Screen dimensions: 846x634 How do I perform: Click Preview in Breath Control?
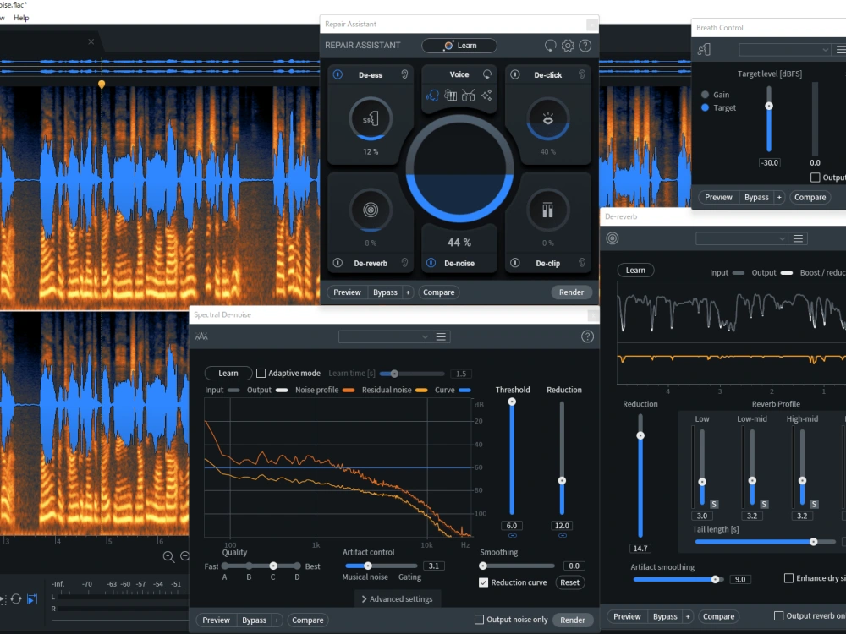(718, 197)
